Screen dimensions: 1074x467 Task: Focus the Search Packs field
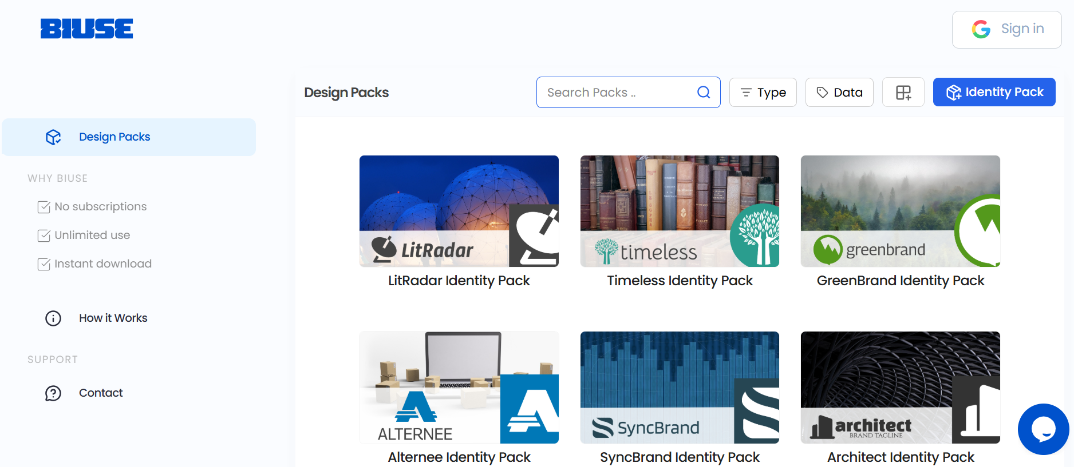coord(628,92)
